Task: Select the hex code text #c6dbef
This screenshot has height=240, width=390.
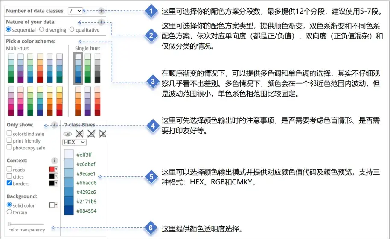Action: (86, 164)
